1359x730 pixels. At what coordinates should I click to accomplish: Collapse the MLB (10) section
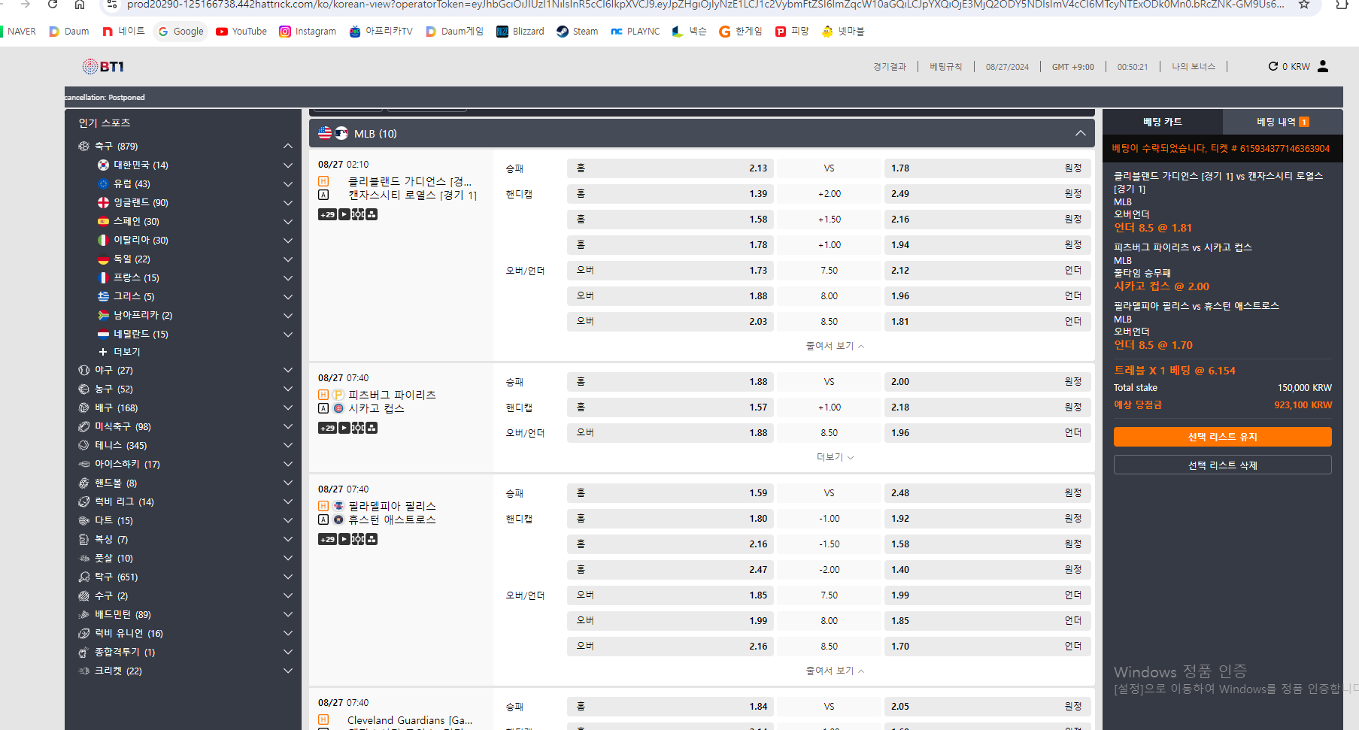pos(1080,133)
